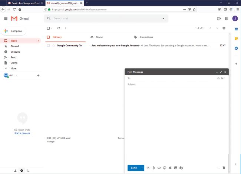The width and height of the screenshot is (241, 174).
Task: Insert a file from Google Drive
Action: coord(170,168)
